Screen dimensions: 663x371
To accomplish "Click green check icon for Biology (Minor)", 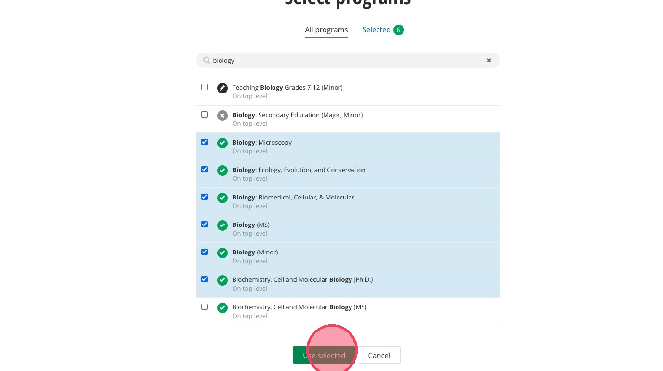I will (x=222, y=253).
